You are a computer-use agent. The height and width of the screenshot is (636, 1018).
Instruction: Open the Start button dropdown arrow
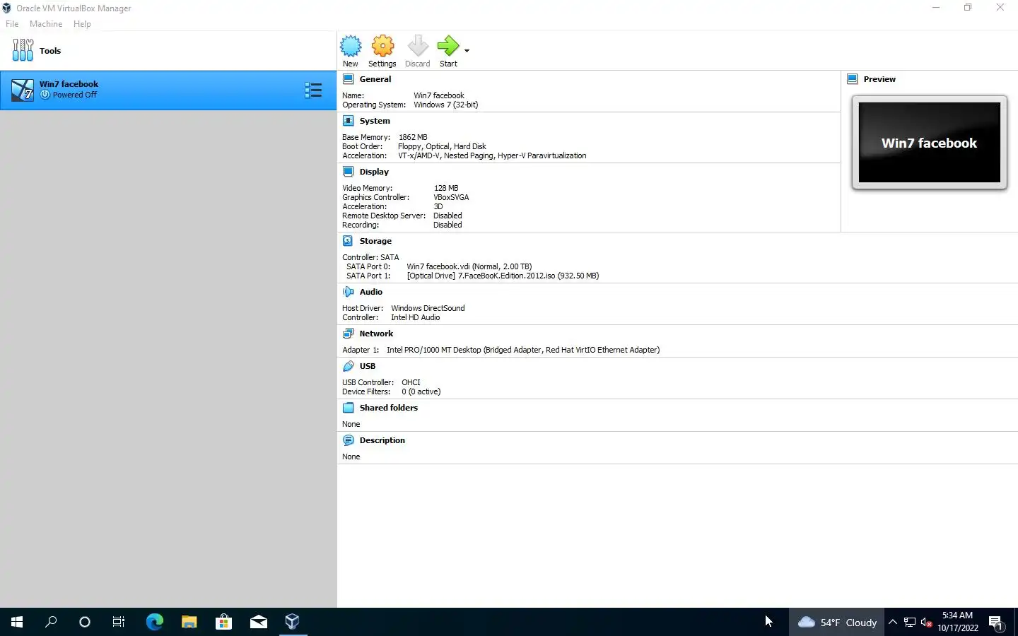point(467,51)
